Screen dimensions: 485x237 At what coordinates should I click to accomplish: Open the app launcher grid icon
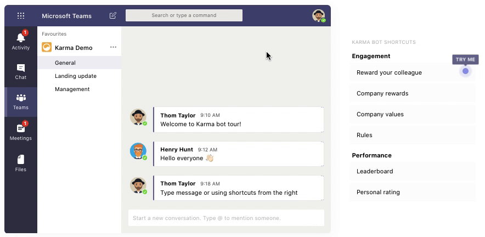(21, 15)
